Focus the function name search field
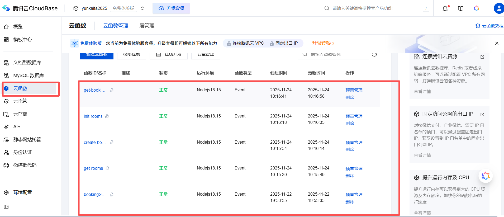Image resolution: width=504 pixels, height=217 pixels. pos(333,55)
